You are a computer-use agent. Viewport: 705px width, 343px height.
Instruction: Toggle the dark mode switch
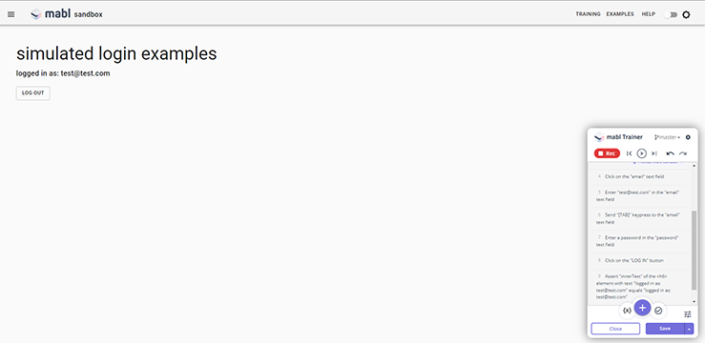pyautogui.click(x=671, y=15)
